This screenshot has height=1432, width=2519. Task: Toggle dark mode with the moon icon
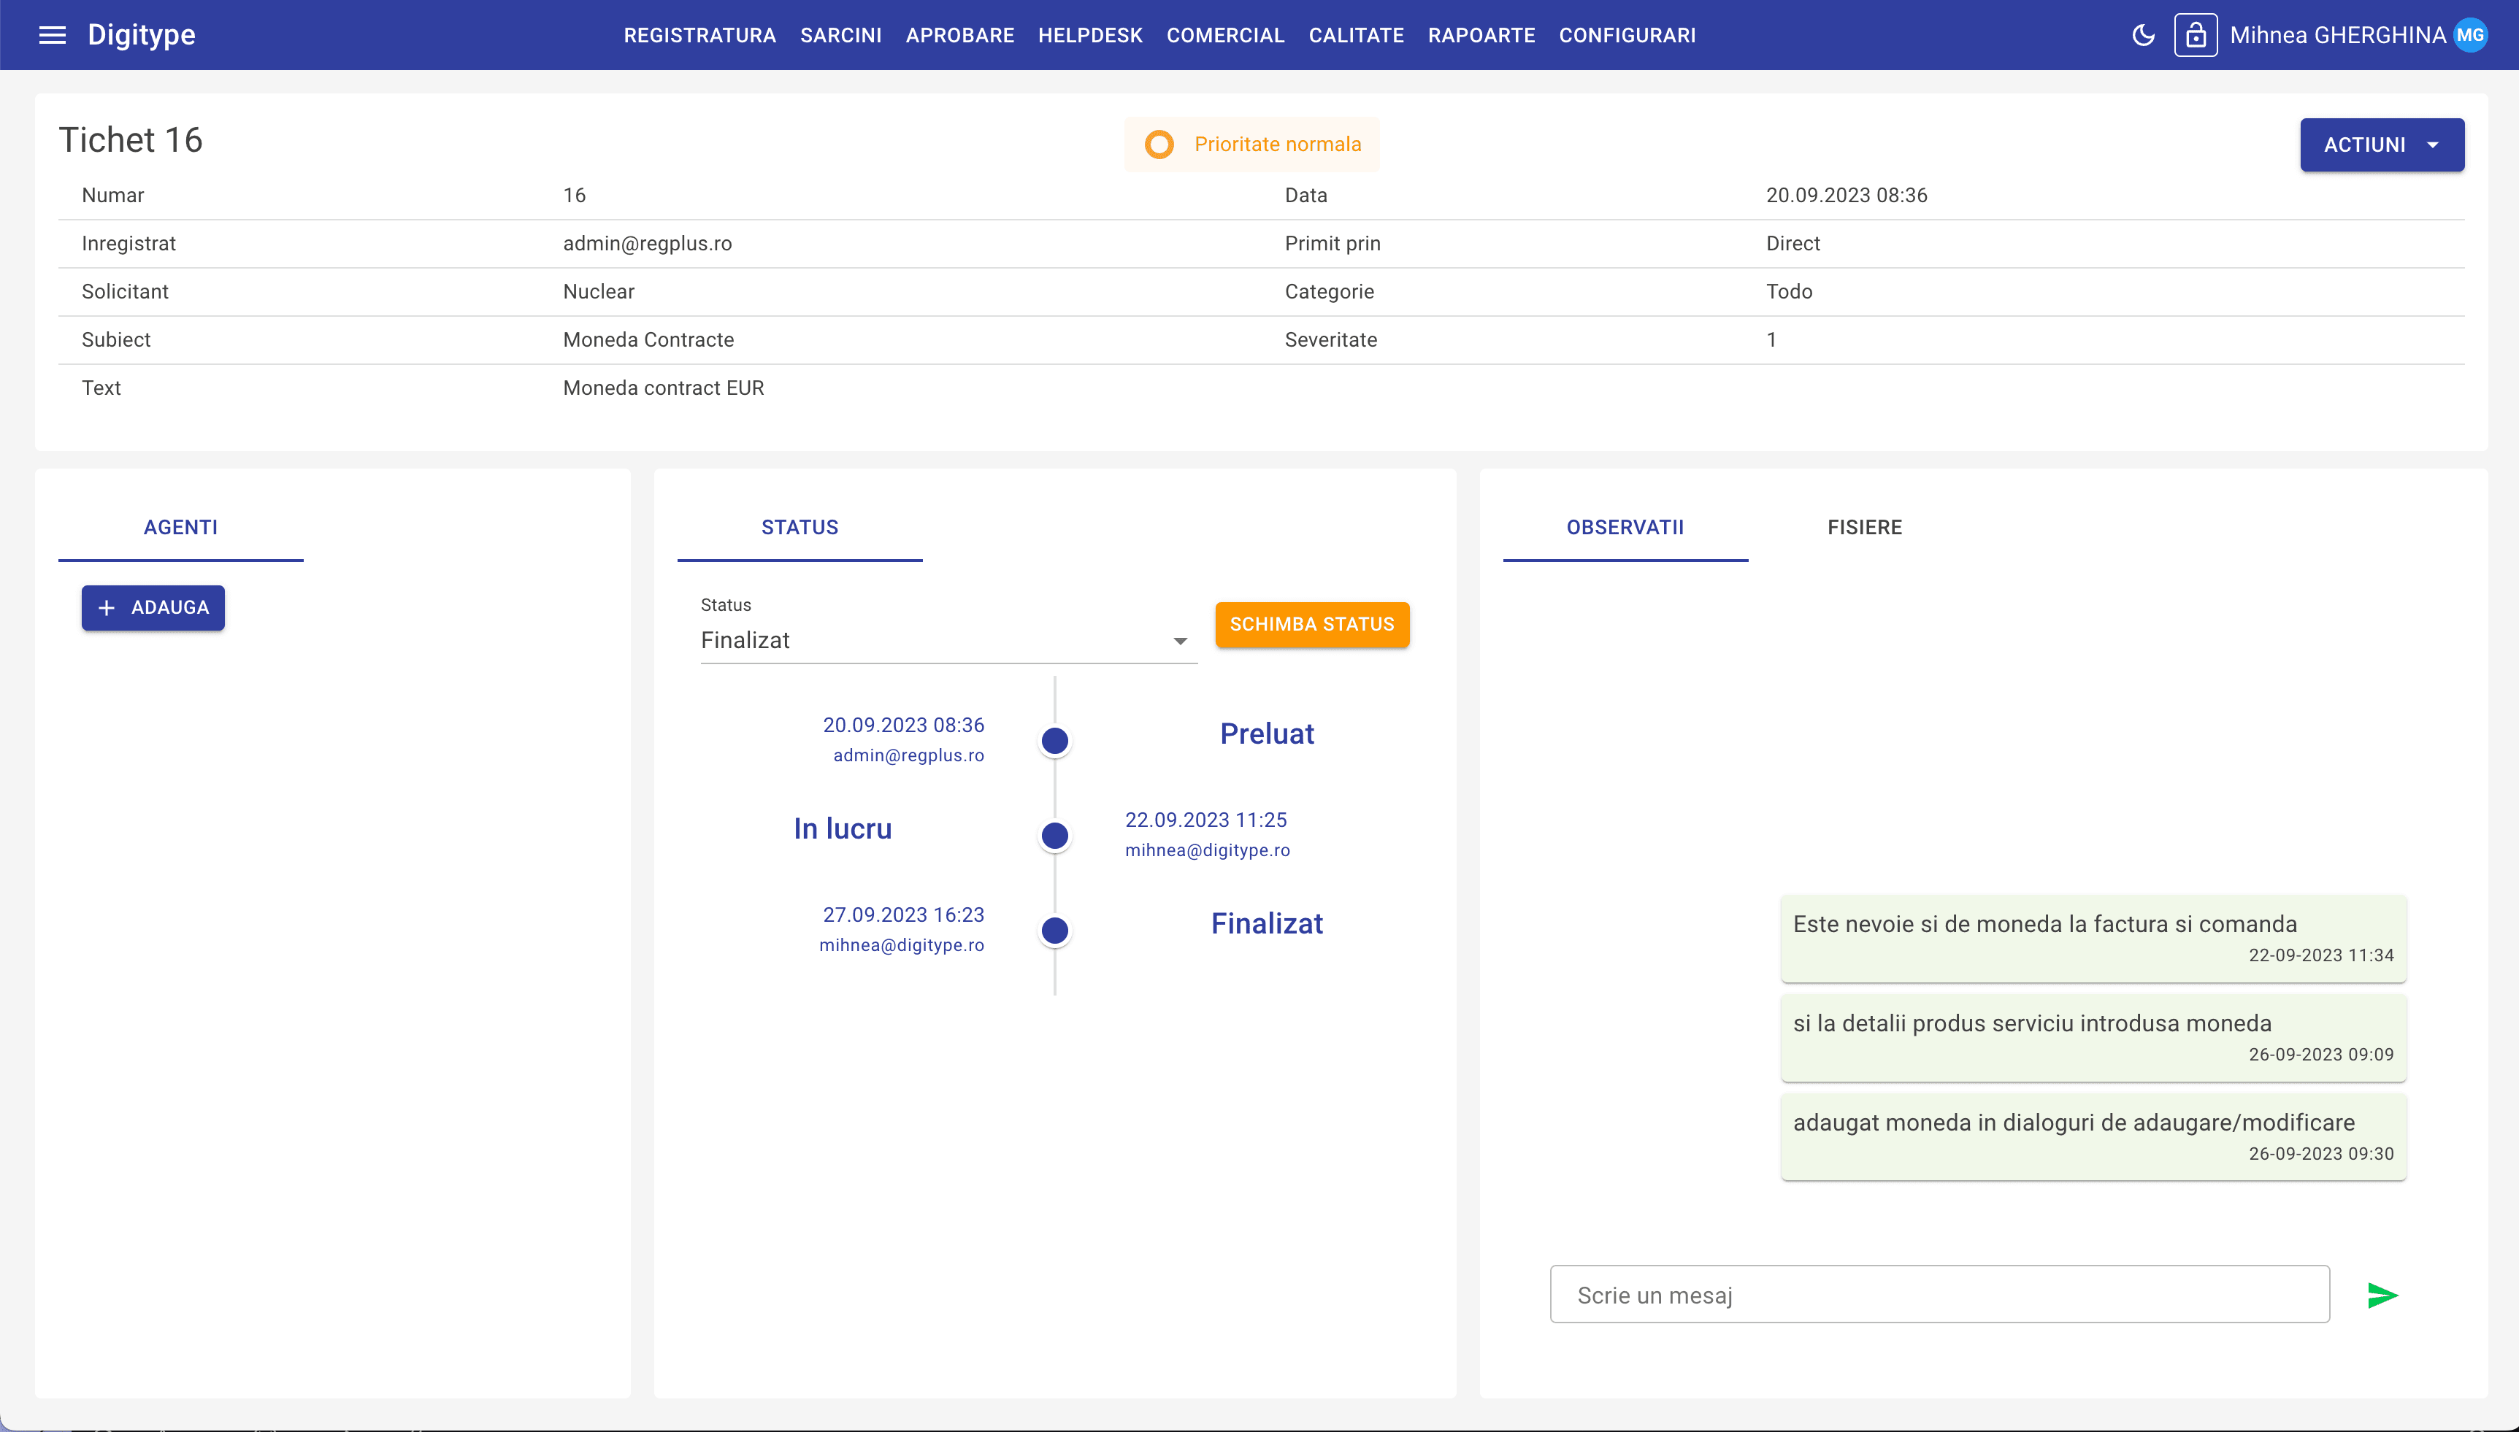[x=2143, y=34]
